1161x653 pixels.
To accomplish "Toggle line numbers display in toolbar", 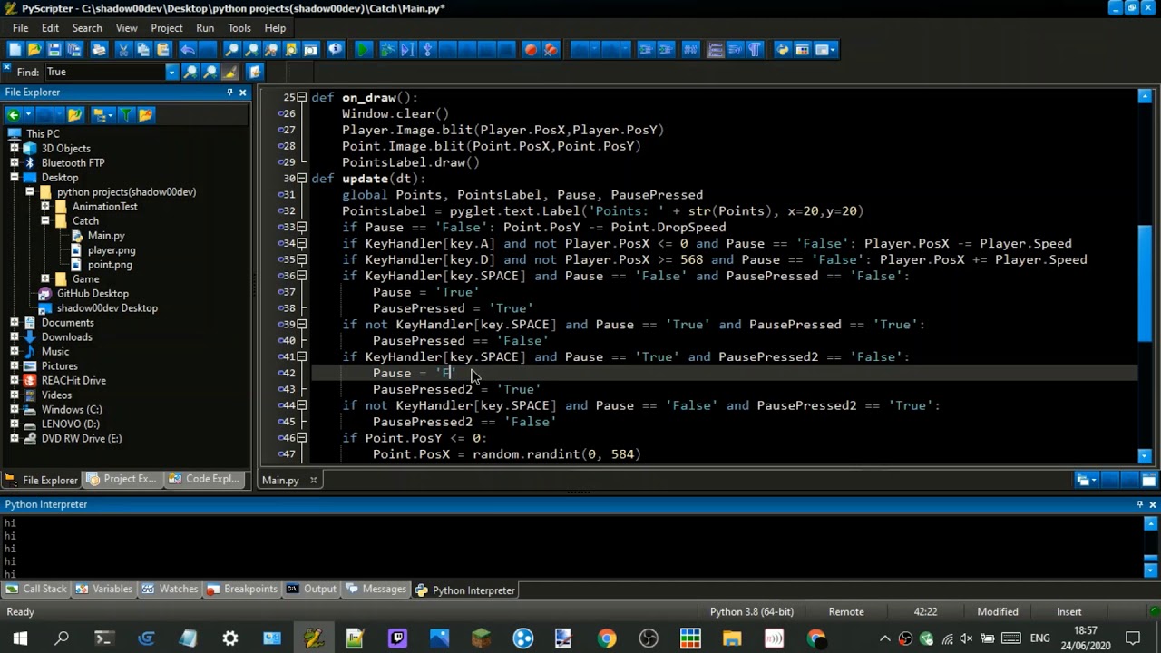I will pyautogui.click(x=716, y=49).
